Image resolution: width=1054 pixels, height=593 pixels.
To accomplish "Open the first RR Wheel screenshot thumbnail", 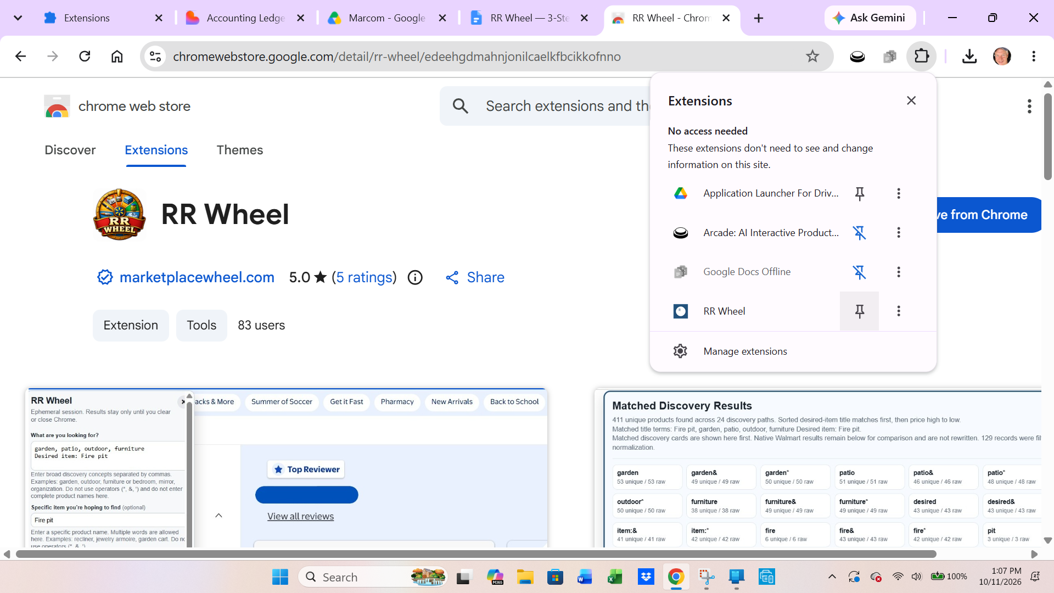I will click(287, 468).
